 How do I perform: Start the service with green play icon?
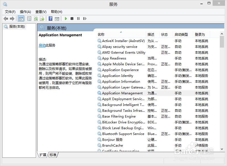click(x=66, y=19)
